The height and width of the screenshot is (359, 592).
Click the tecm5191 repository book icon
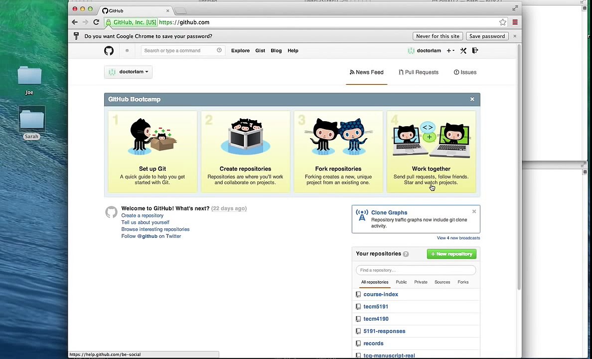coord(358,307)
